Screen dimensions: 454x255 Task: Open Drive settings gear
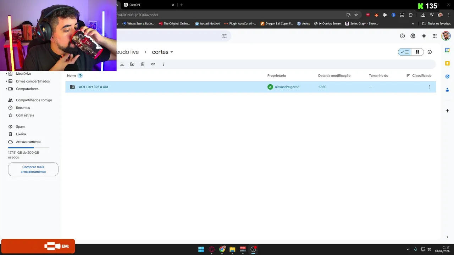pos(413,36)
